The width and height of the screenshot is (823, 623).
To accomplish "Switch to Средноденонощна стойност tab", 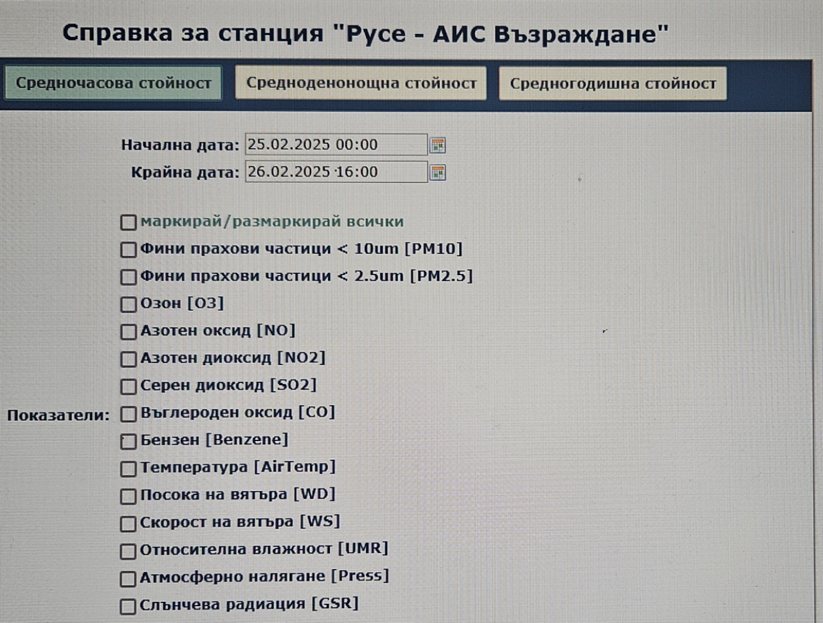I will click(x=361, y=83).
